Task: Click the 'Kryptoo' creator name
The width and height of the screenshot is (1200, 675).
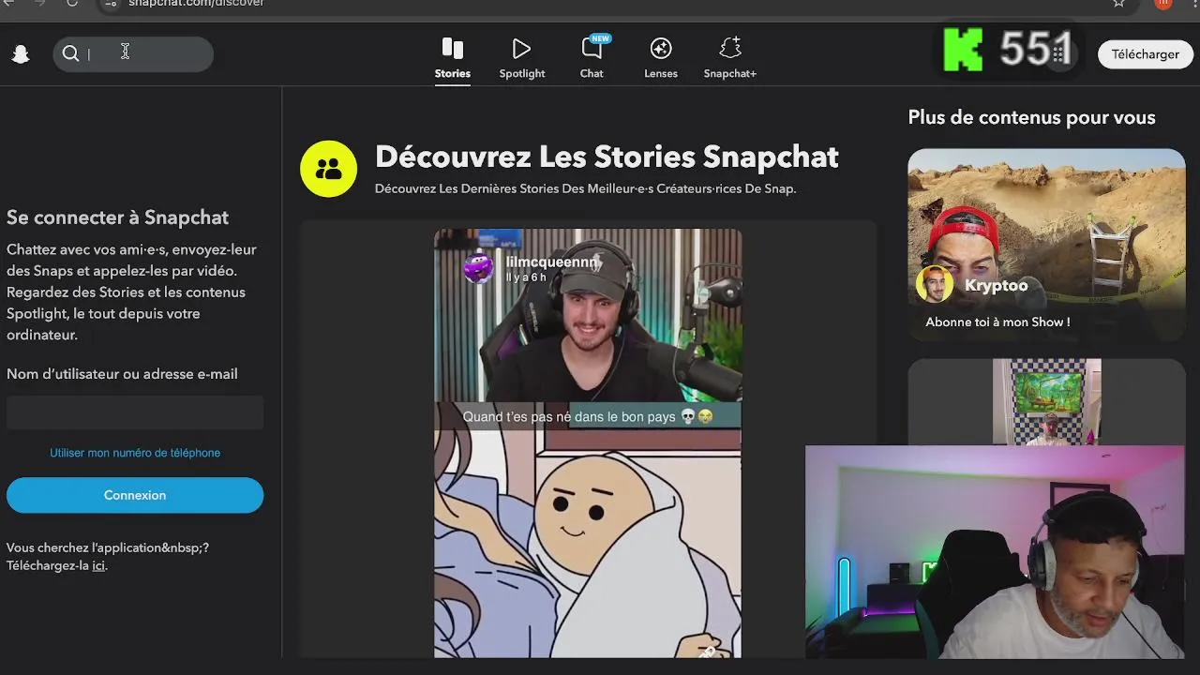Action: [996, 285]
